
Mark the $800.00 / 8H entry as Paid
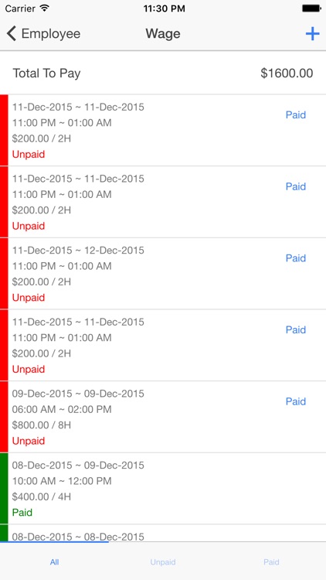296,401
